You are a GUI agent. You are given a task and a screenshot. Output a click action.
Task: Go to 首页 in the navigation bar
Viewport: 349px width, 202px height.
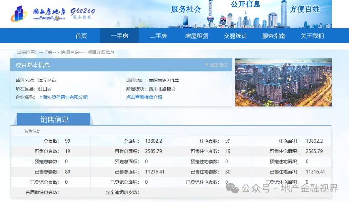(81, 36)
